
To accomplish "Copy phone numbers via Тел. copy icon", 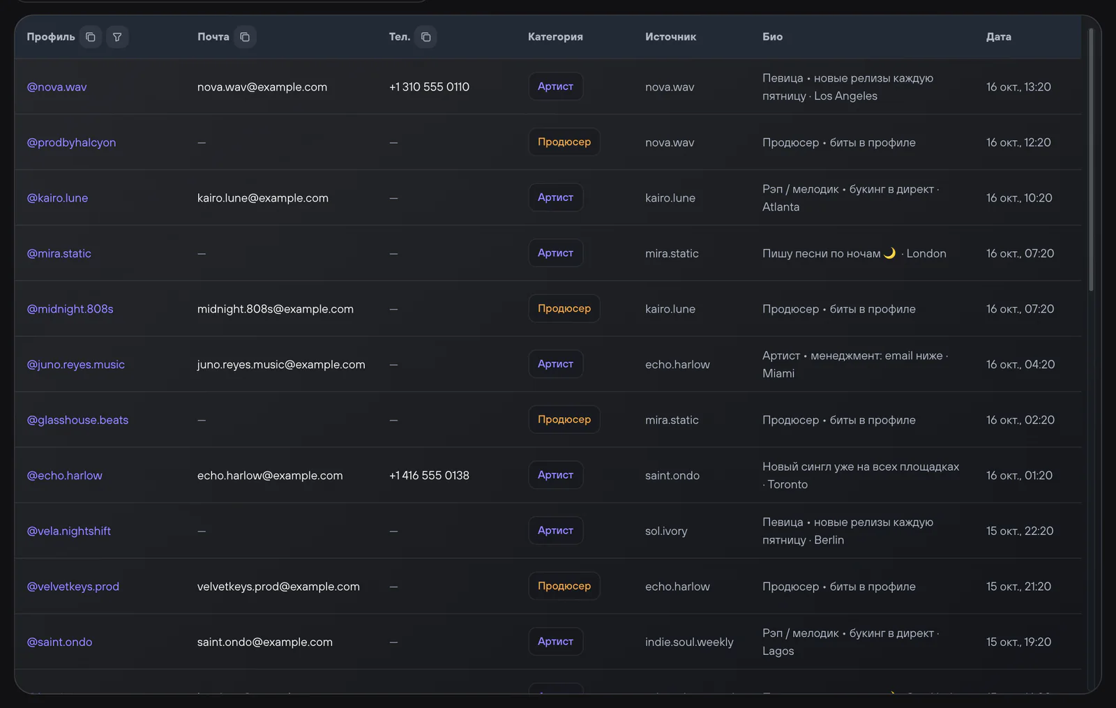I will click(x=425, y=37).
